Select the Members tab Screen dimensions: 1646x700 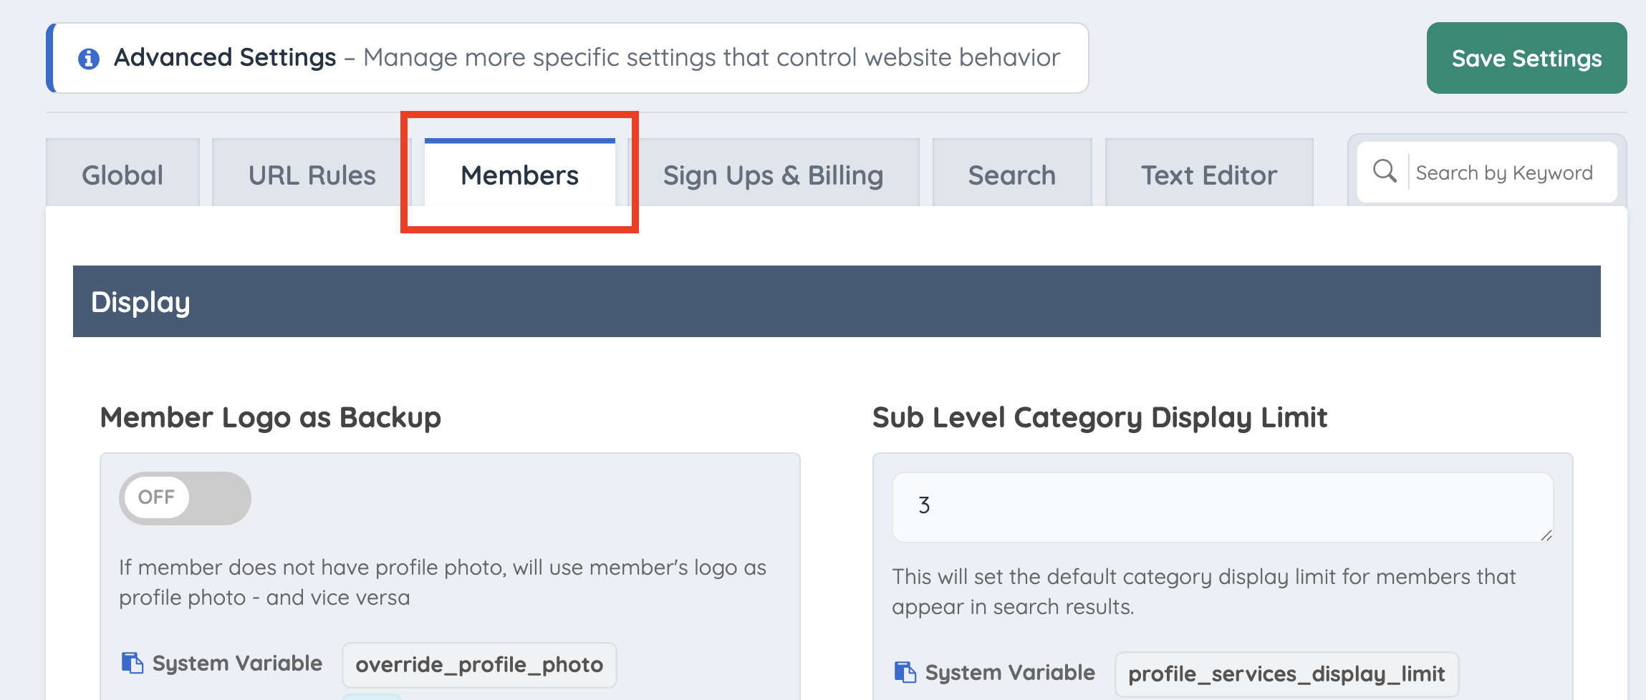pos(519,173)
